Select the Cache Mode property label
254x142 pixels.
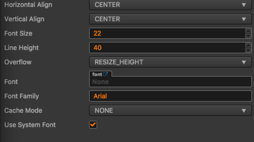pos(23,110)
